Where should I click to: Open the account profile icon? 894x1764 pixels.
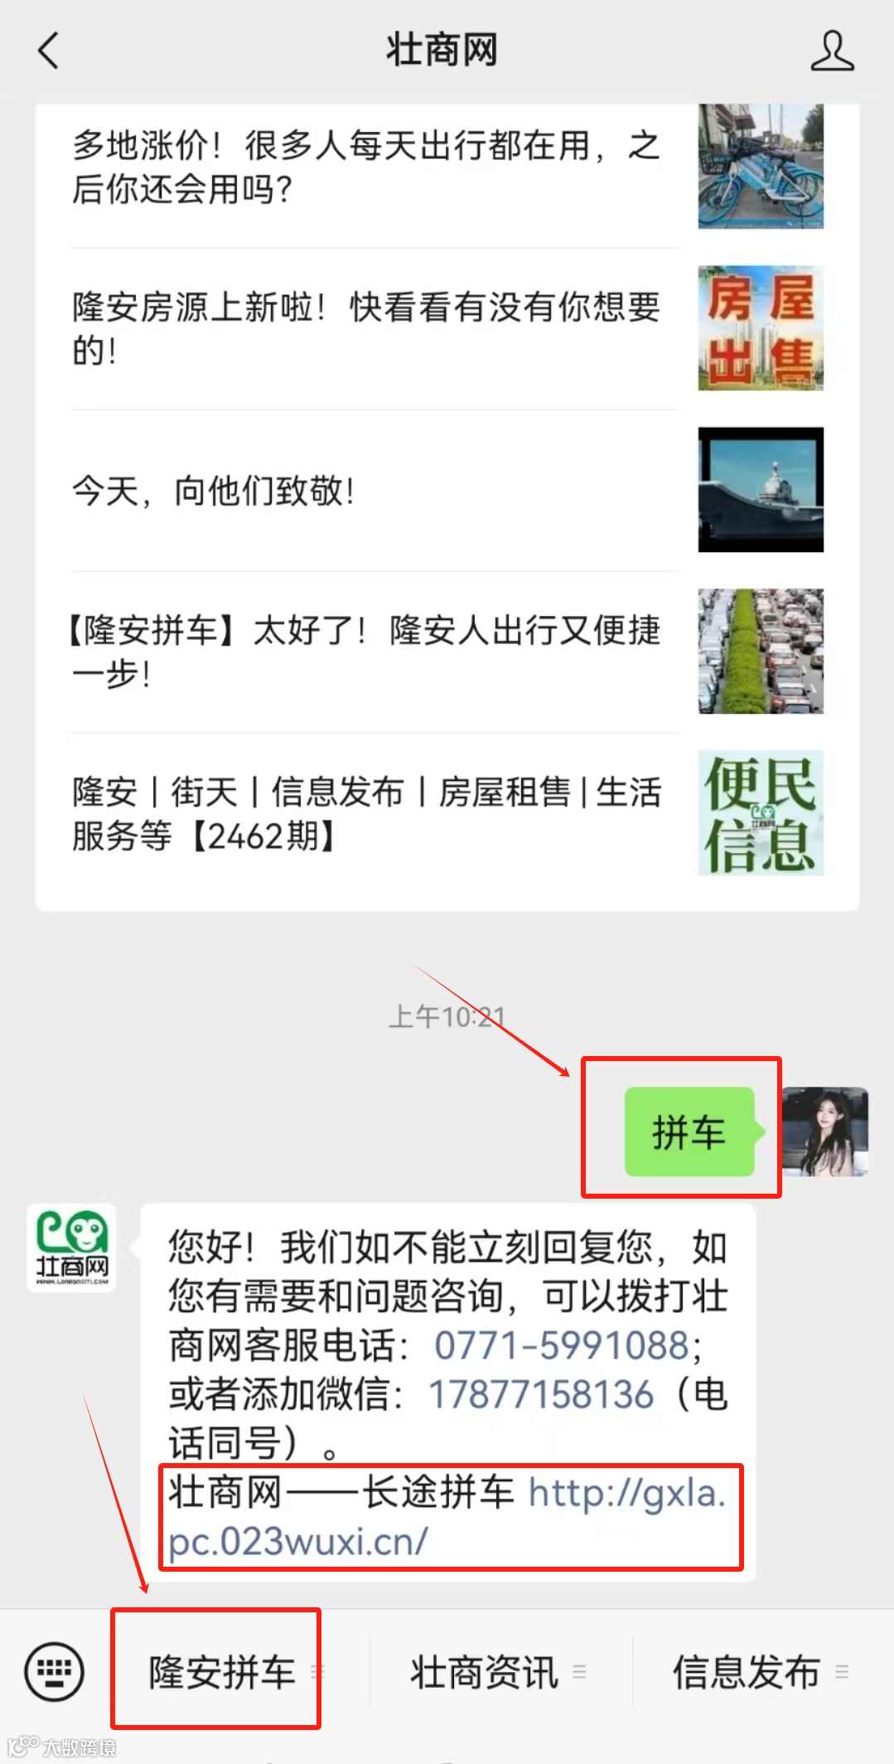click(832, 51)
